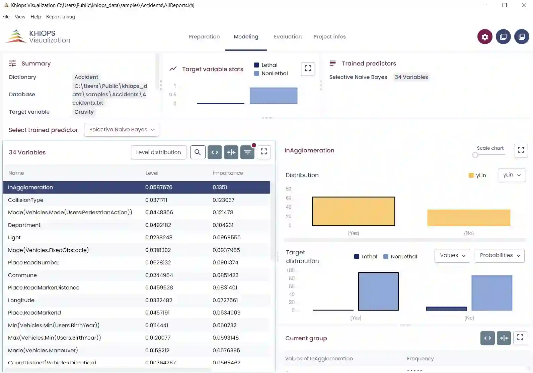This screenshot has height=373, width=533.
Task: Open the yLin scale dropdown
Action: point(512,175)
